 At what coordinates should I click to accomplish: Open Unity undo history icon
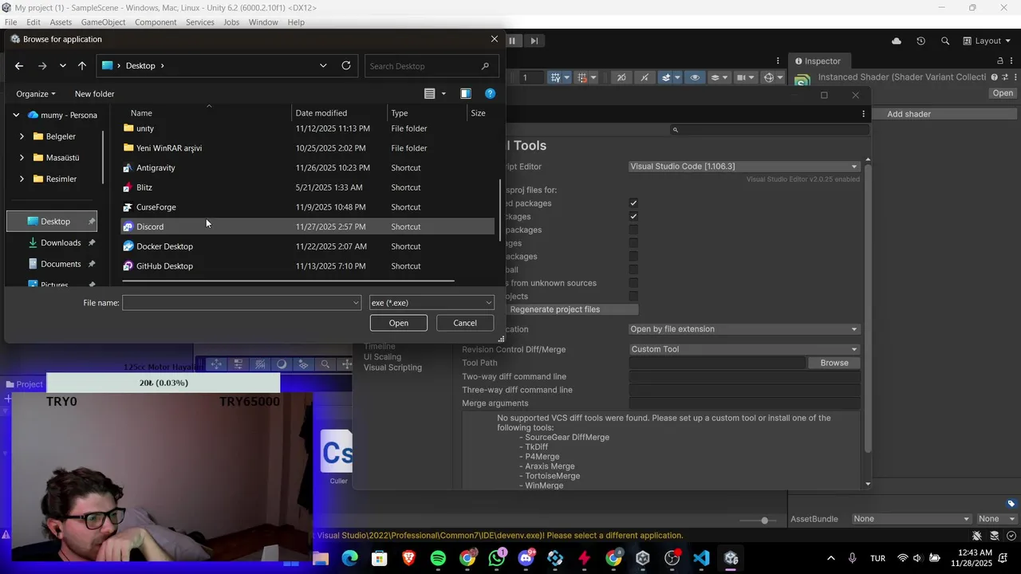coord(920,41)
